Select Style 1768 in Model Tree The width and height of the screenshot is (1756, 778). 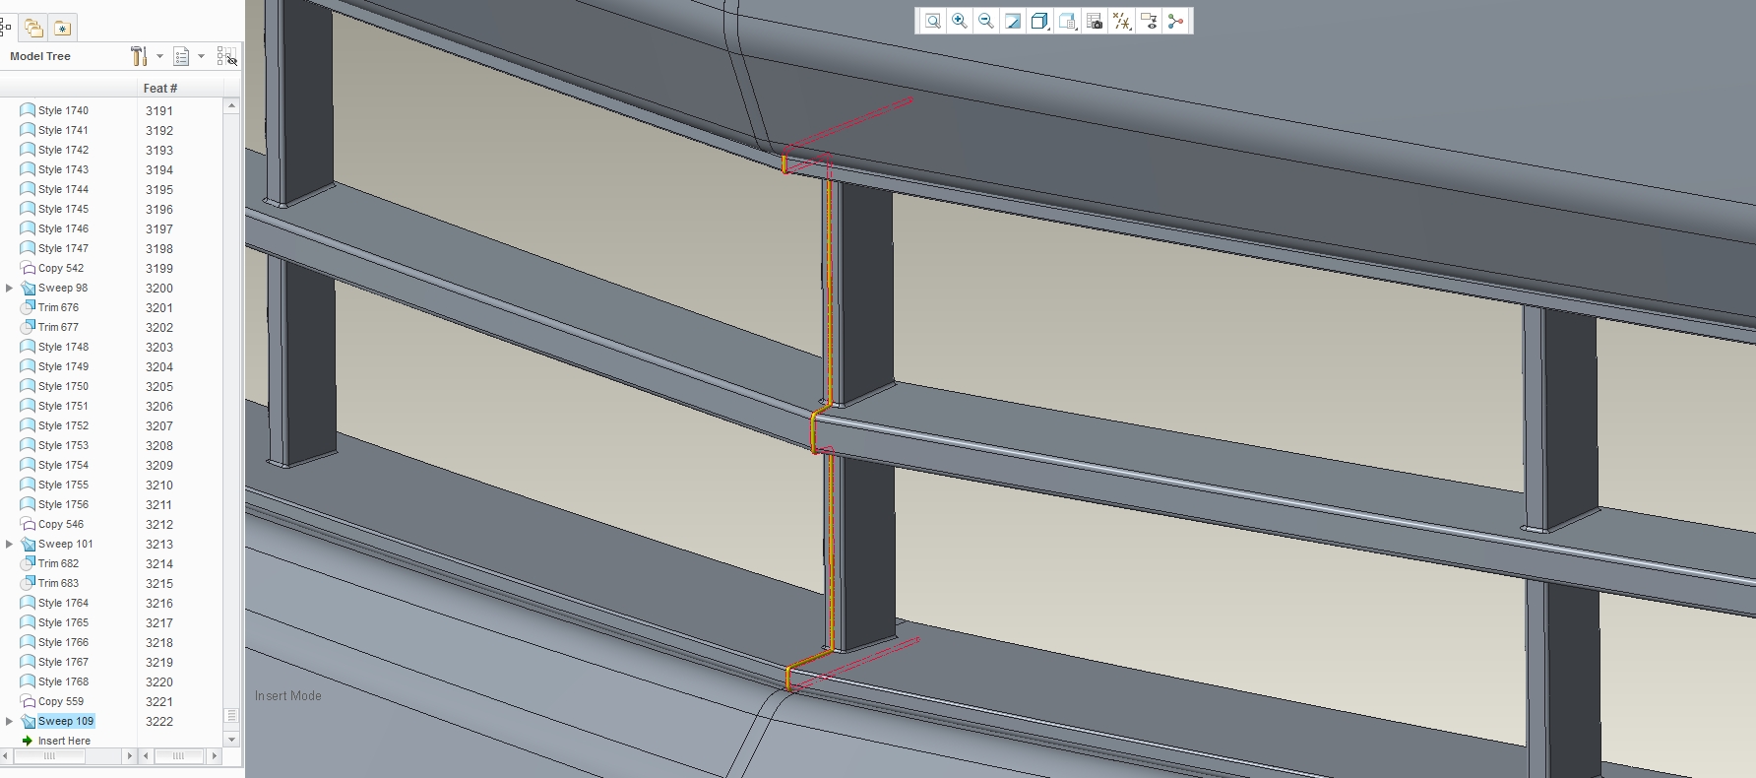(x=63, y=681)
